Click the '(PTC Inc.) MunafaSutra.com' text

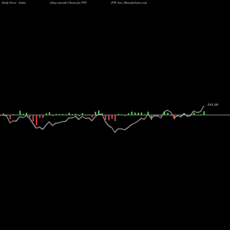click(x=129, y=3)
